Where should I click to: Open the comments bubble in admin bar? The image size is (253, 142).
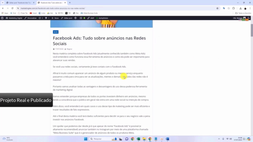coord(47,18)
